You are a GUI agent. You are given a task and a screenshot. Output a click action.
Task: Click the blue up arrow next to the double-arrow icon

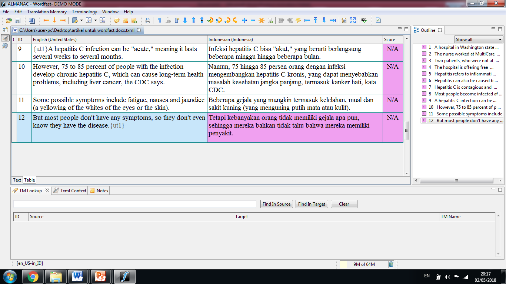tap(193, 21)
